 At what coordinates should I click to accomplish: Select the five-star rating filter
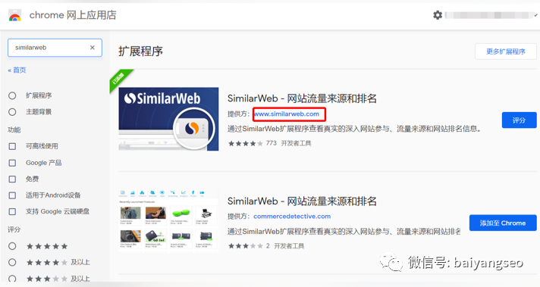[x=12, y=246]
